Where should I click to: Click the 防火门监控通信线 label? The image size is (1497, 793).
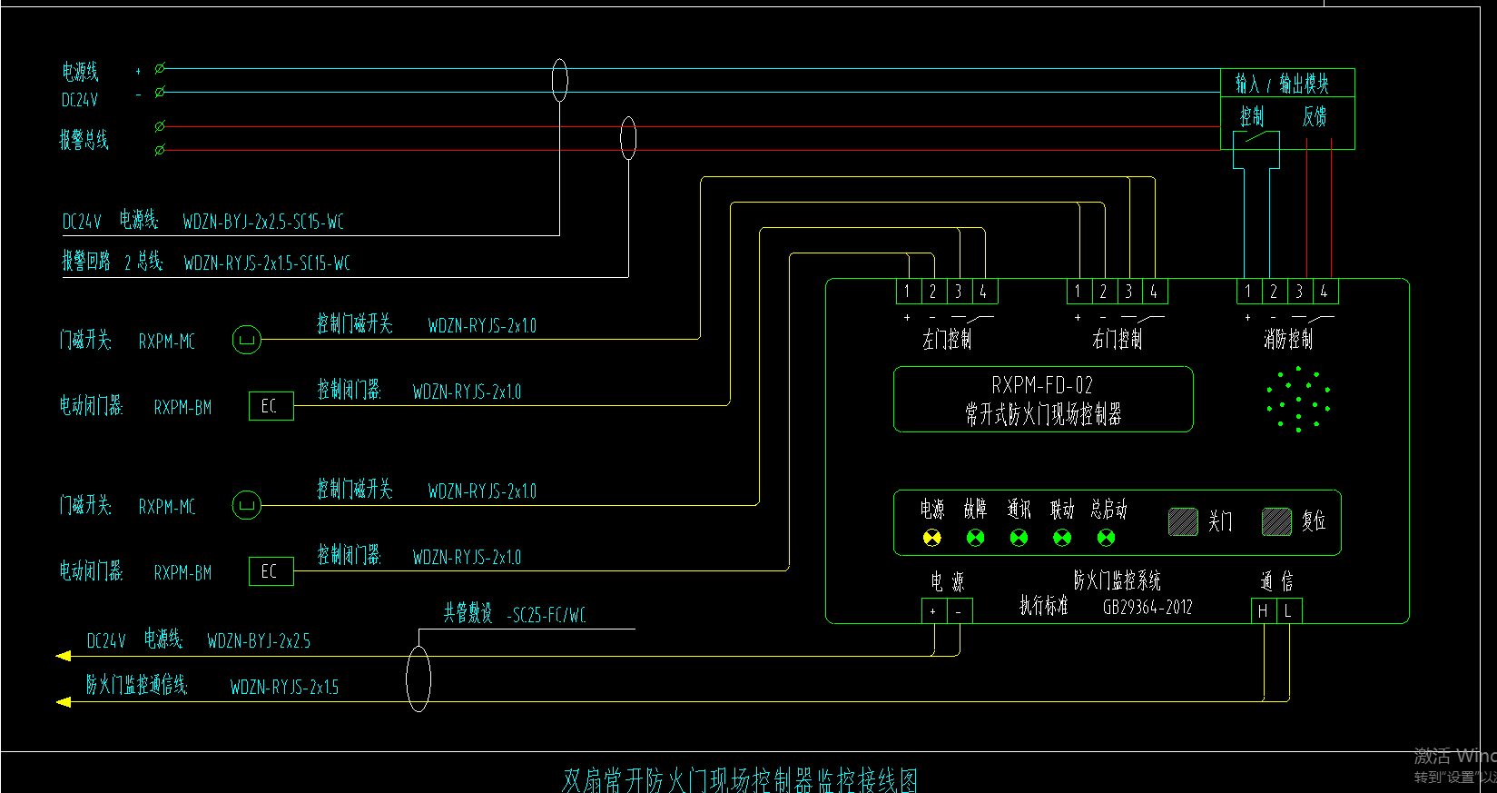click(x=137, y=685)
